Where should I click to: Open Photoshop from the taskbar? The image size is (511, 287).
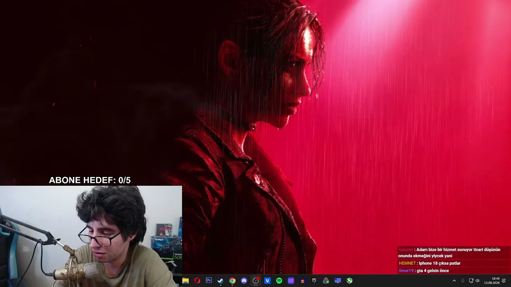pos(209,281)
